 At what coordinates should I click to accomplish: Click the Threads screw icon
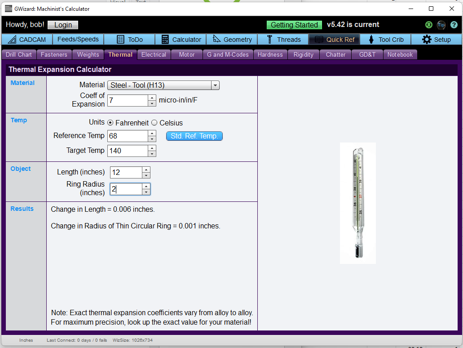269,39
